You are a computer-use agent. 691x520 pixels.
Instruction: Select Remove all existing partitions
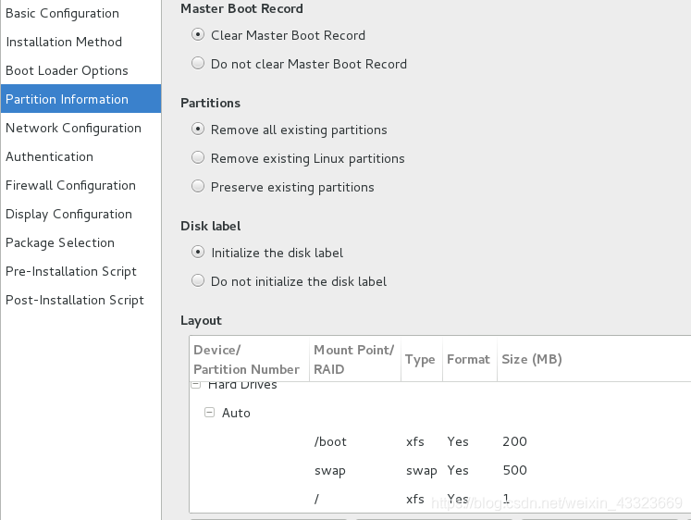coord(198,129)
